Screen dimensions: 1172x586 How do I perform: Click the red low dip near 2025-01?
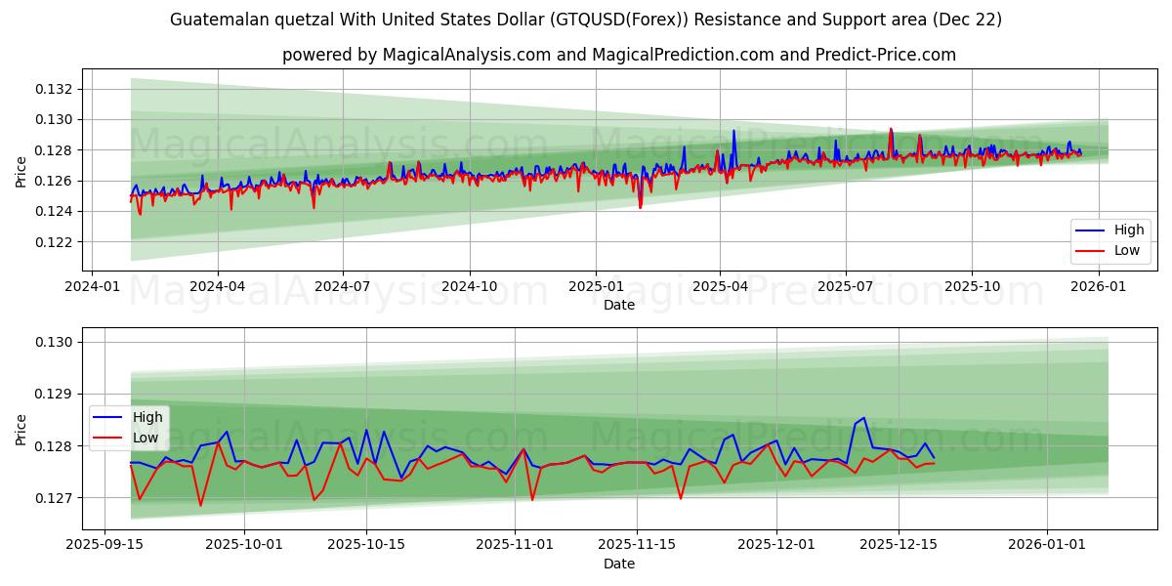(640, 207)
